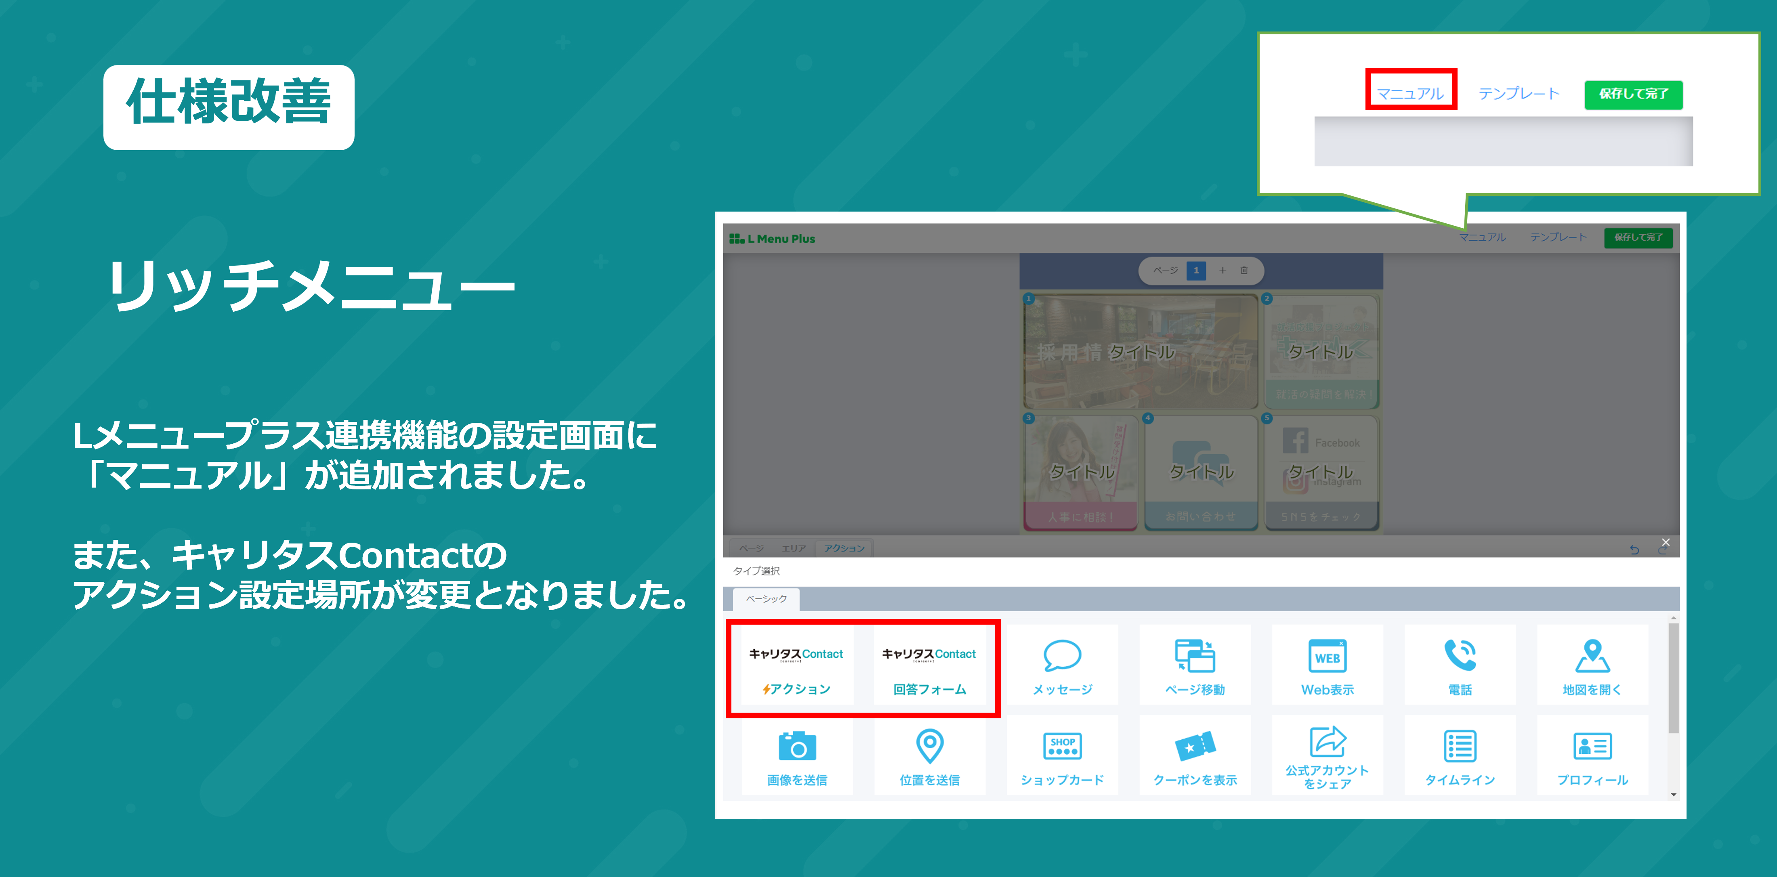
Task: Select the Show Coupon ticket icon
Action: pos(1195,747)
